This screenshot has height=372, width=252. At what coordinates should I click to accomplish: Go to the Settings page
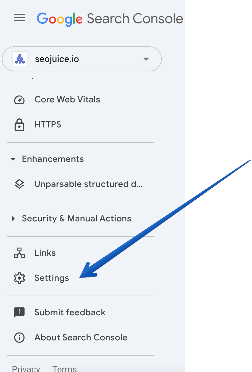pyautogui.click(x=52, y=278)
